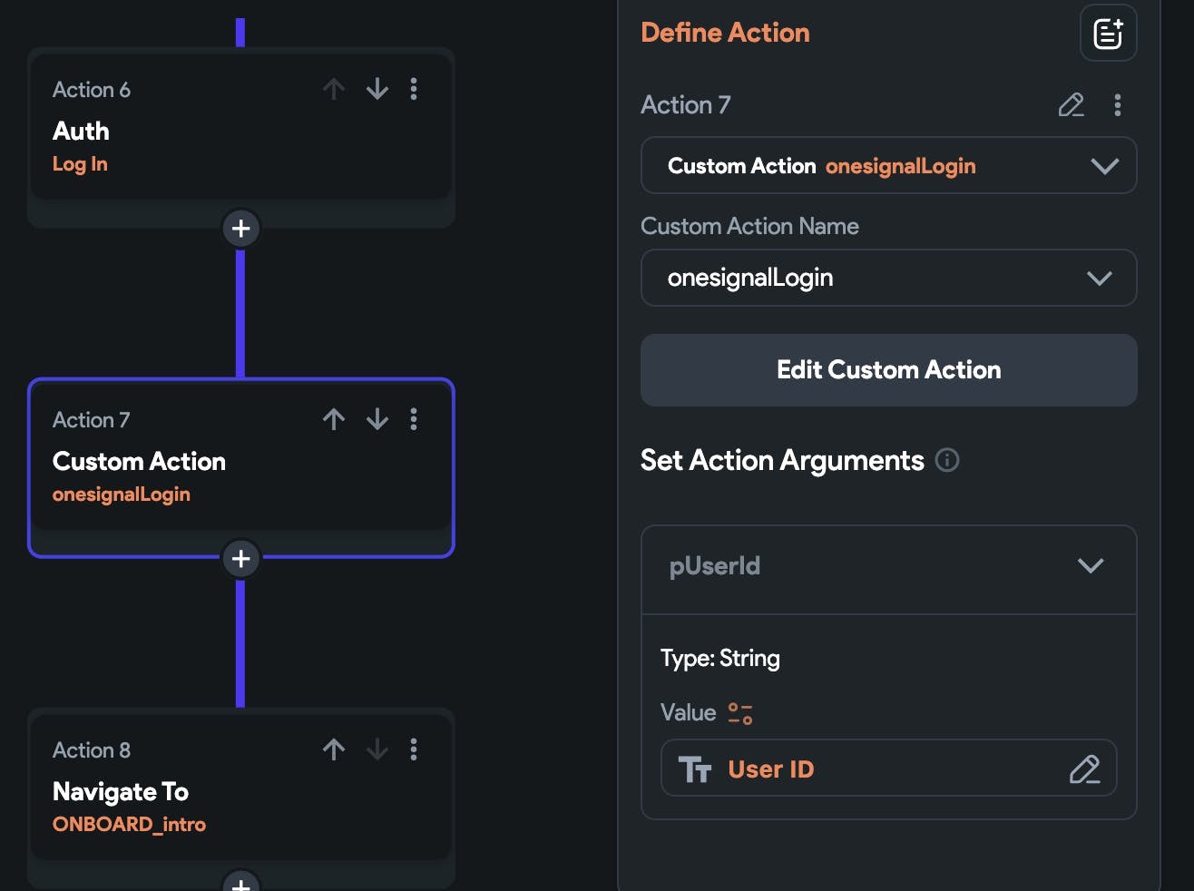Click the variable settings icon beside Value

tap(740, 713)
